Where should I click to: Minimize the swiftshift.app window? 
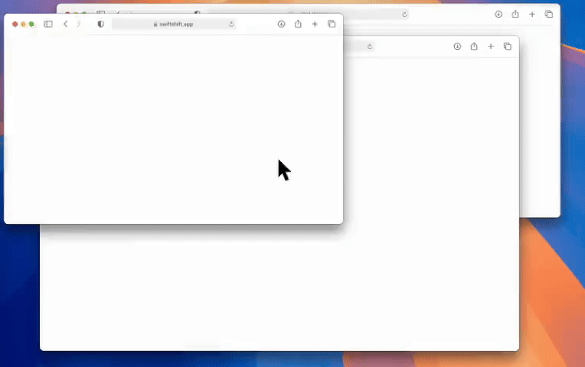[23, 24]
